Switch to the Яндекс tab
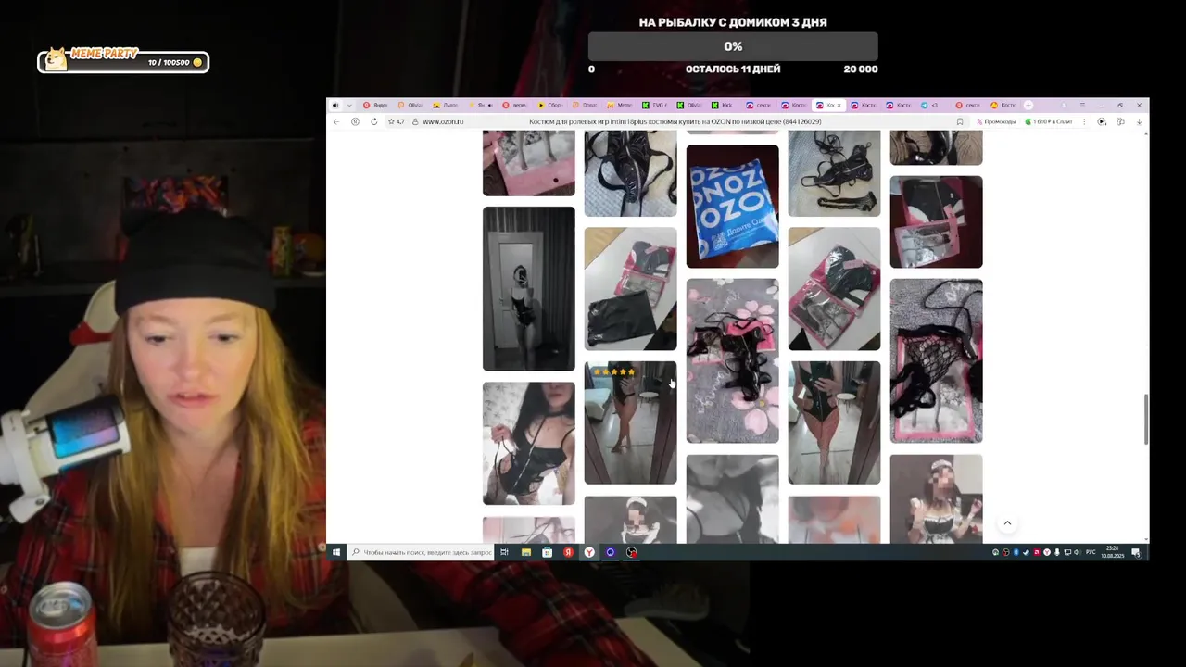The image size is (1186, 667). [374, 105]
